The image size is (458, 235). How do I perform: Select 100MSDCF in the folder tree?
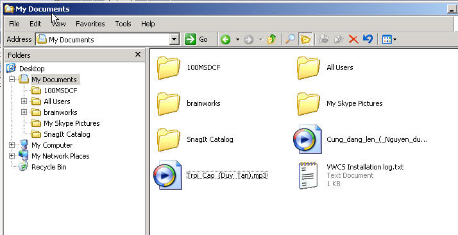60,91
